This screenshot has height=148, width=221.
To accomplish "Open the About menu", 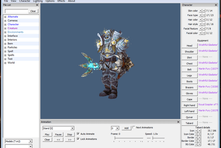I will (x=72, y=1).
